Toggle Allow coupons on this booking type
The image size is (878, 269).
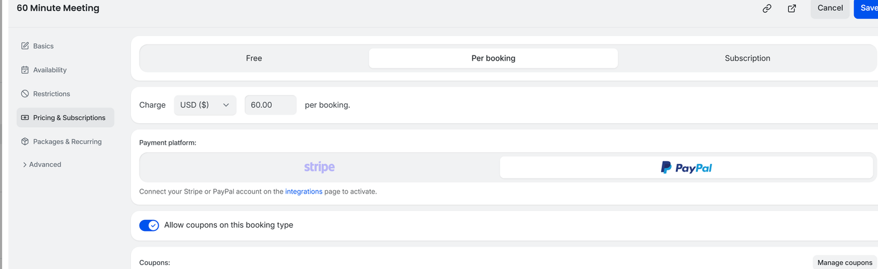click(x=149, y=225)
